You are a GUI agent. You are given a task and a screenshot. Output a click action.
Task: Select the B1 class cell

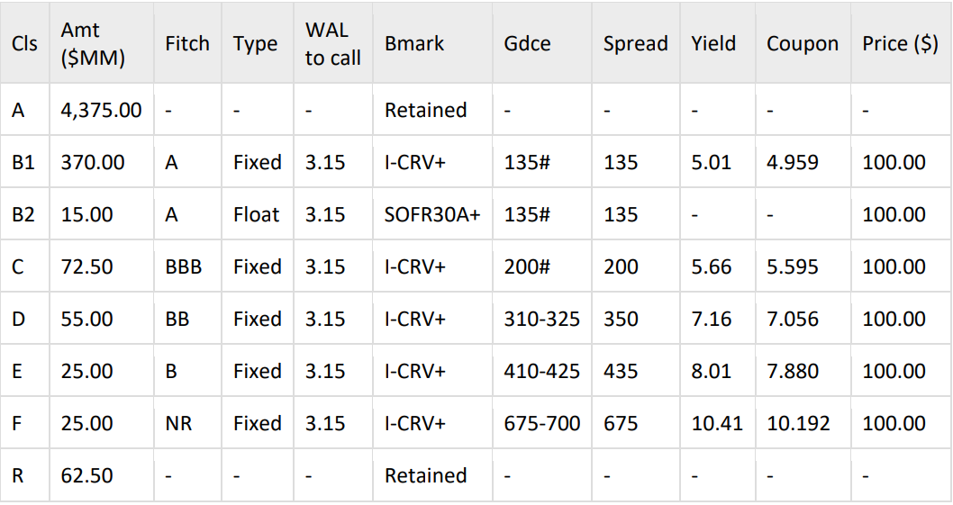point(23,163)
